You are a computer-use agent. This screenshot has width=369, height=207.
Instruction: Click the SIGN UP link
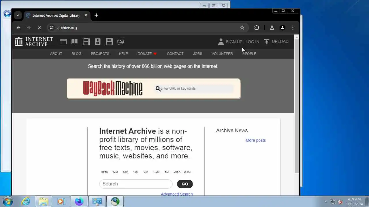coord(234,42)
